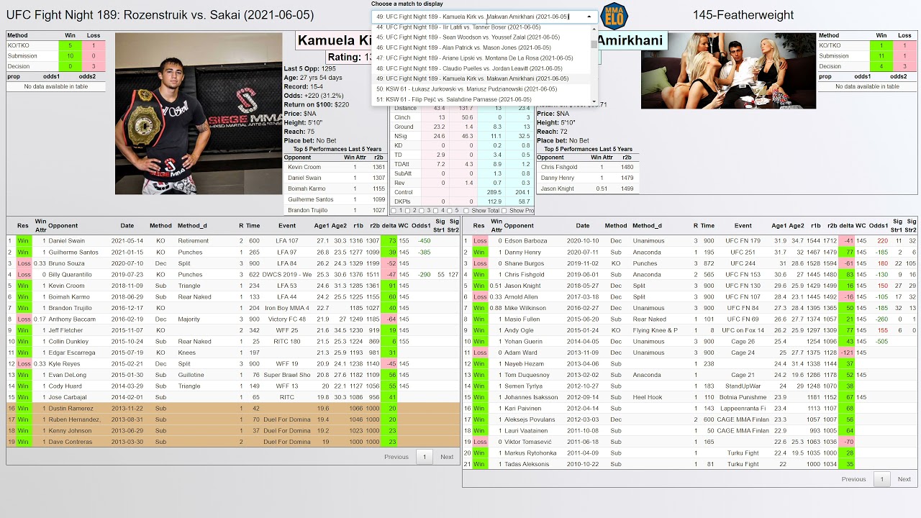Pick option 48 Claudio Puelles vs. Jordan Leavitt
This screenshot has width=921, height=518.
(x=481, y=68)
